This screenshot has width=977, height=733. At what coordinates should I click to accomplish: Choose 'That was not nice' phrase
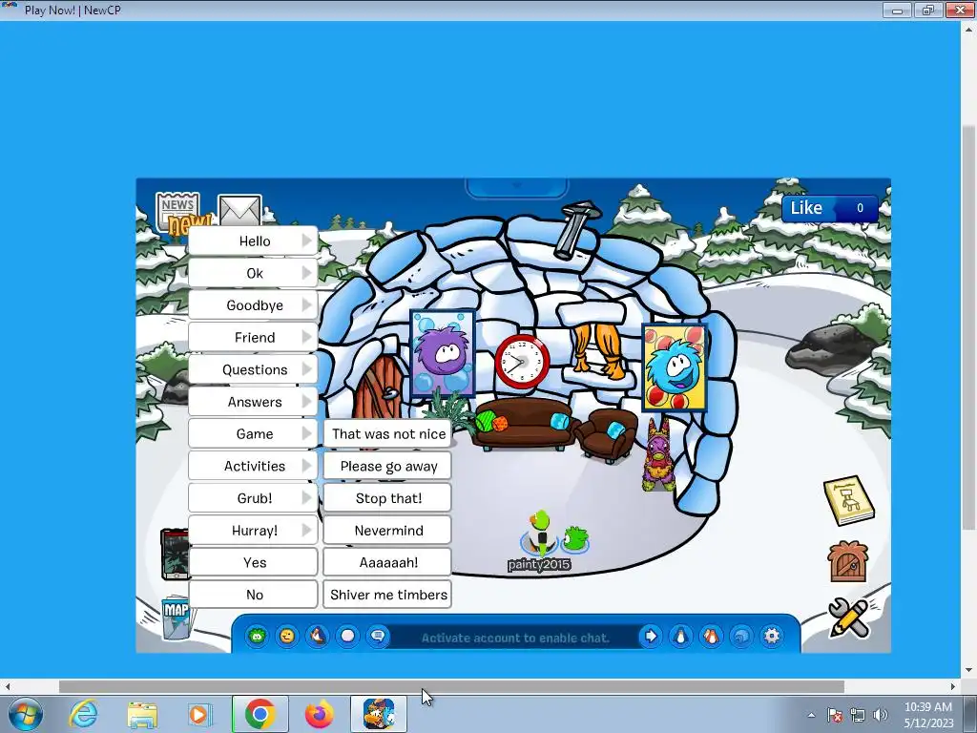387,434
